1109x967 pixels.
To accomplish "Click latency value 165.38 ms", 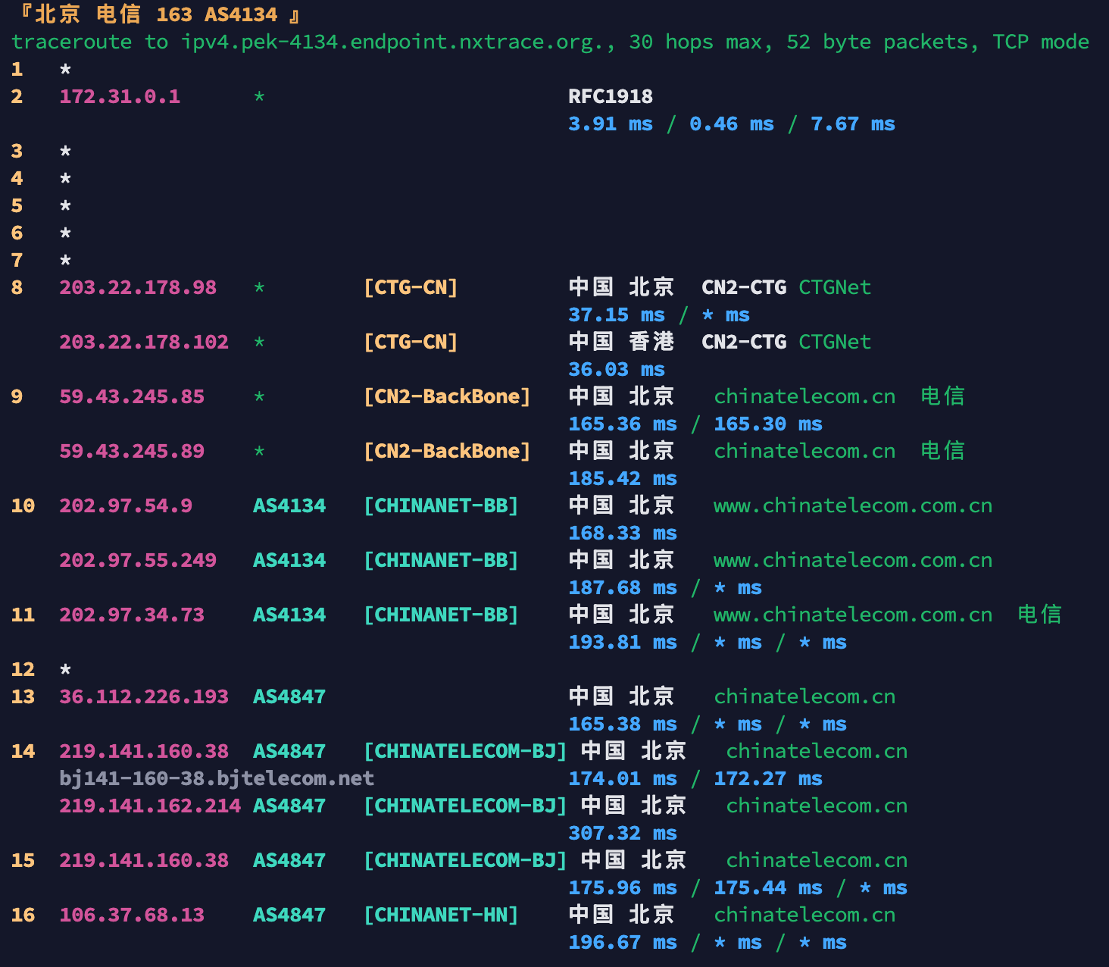I will tap(623, 724).
